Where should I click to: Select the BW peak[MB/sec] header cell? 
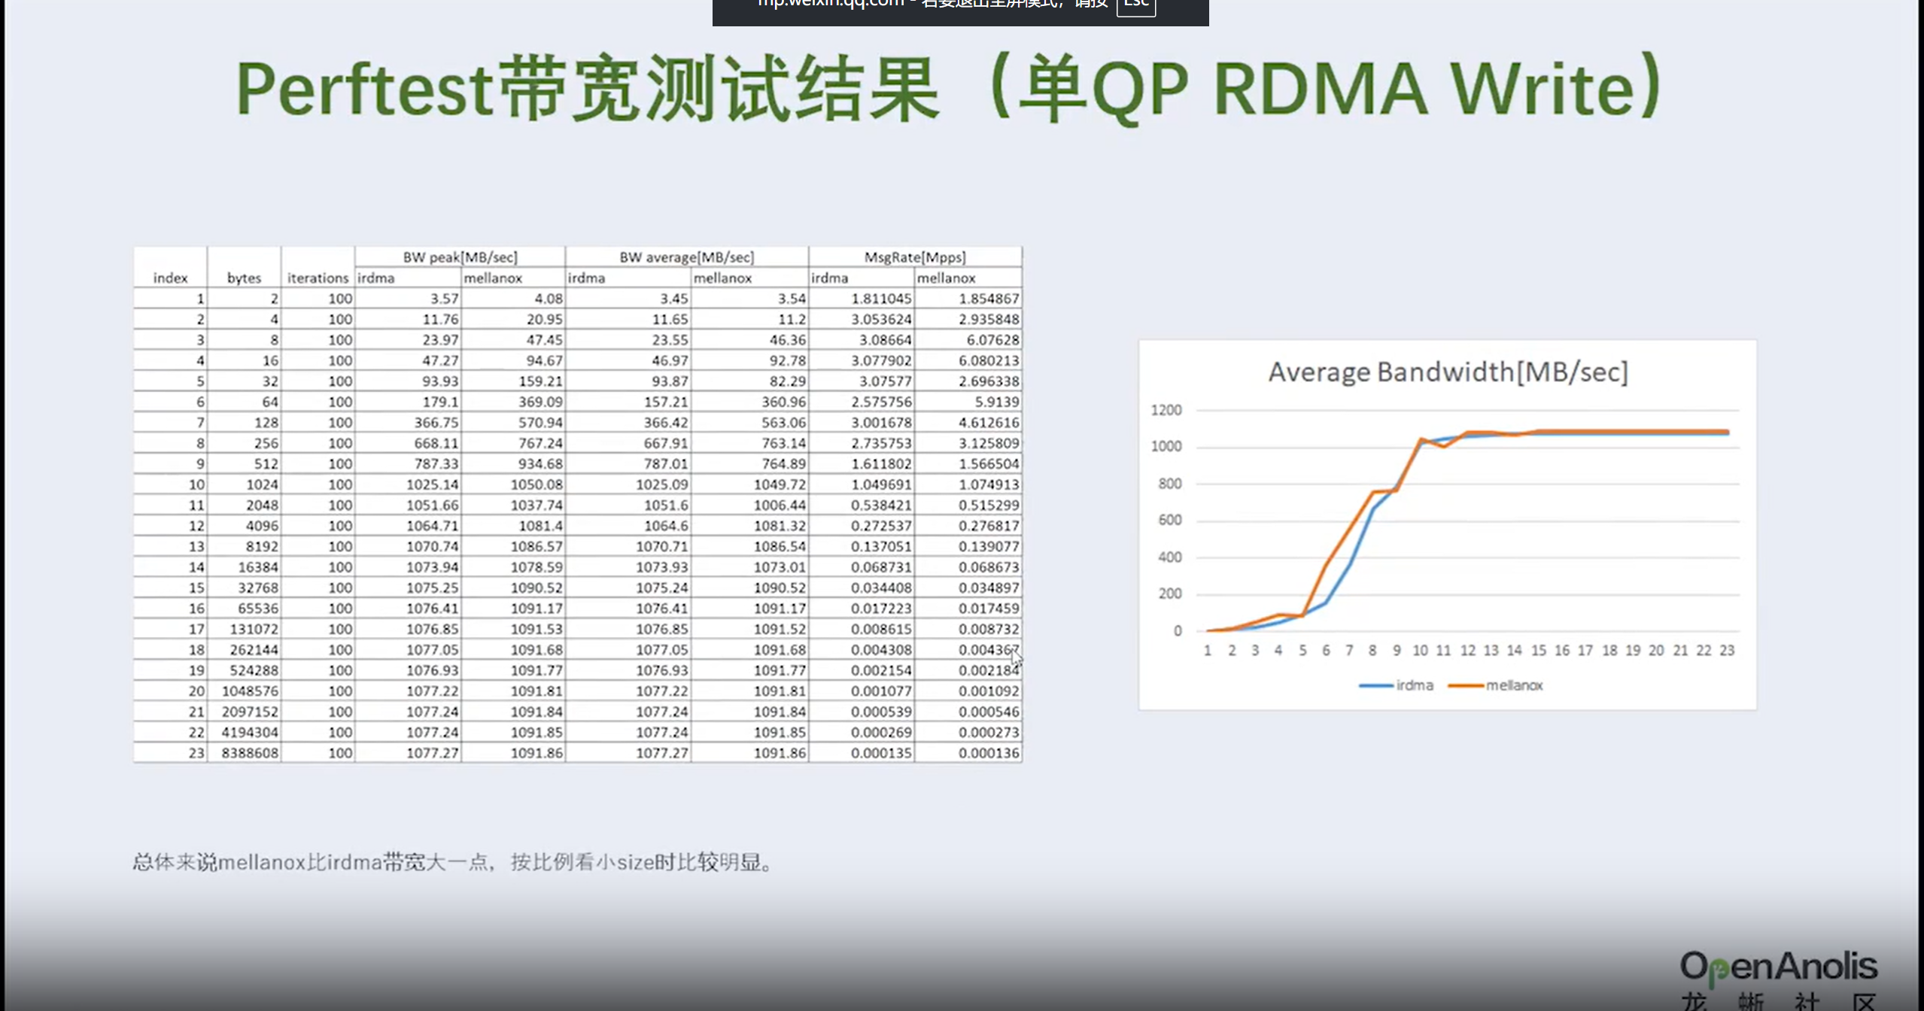pyautogui.click(x=460, y=257)
